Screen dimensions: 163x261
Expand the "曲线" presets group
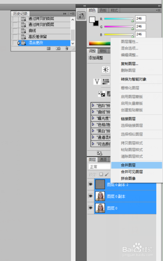tap(93, 112)
